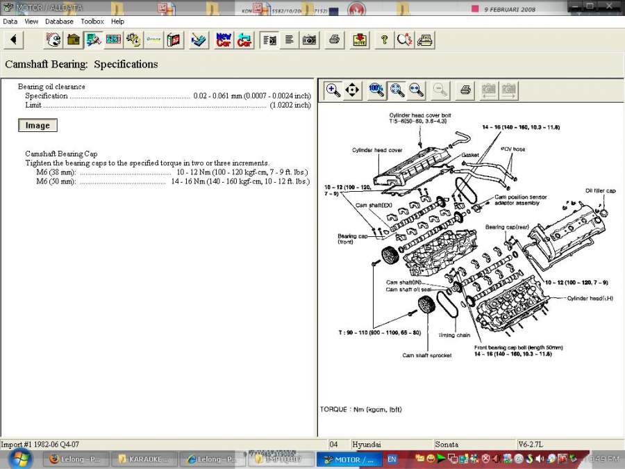625x469 pixels.
Task: Click the back arrow toolbar button
Action: pyautogui.click(x=14, y=40)
